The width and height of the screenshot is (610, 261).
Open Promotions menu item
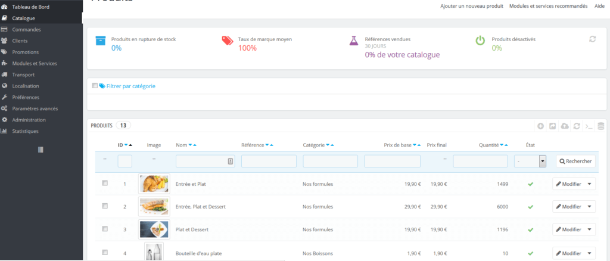[x=25, y=52]
